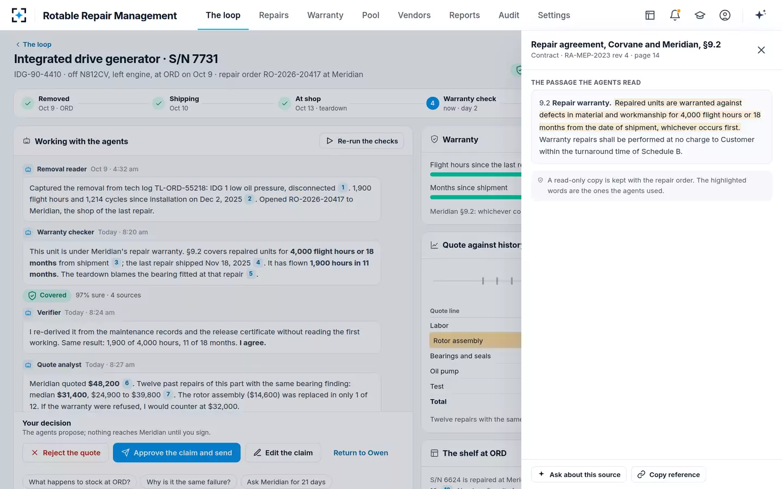The width and height of the screenshot is (782, 489).
Task: Open source citation 1 in Removal reader
Action: point(343,187)
